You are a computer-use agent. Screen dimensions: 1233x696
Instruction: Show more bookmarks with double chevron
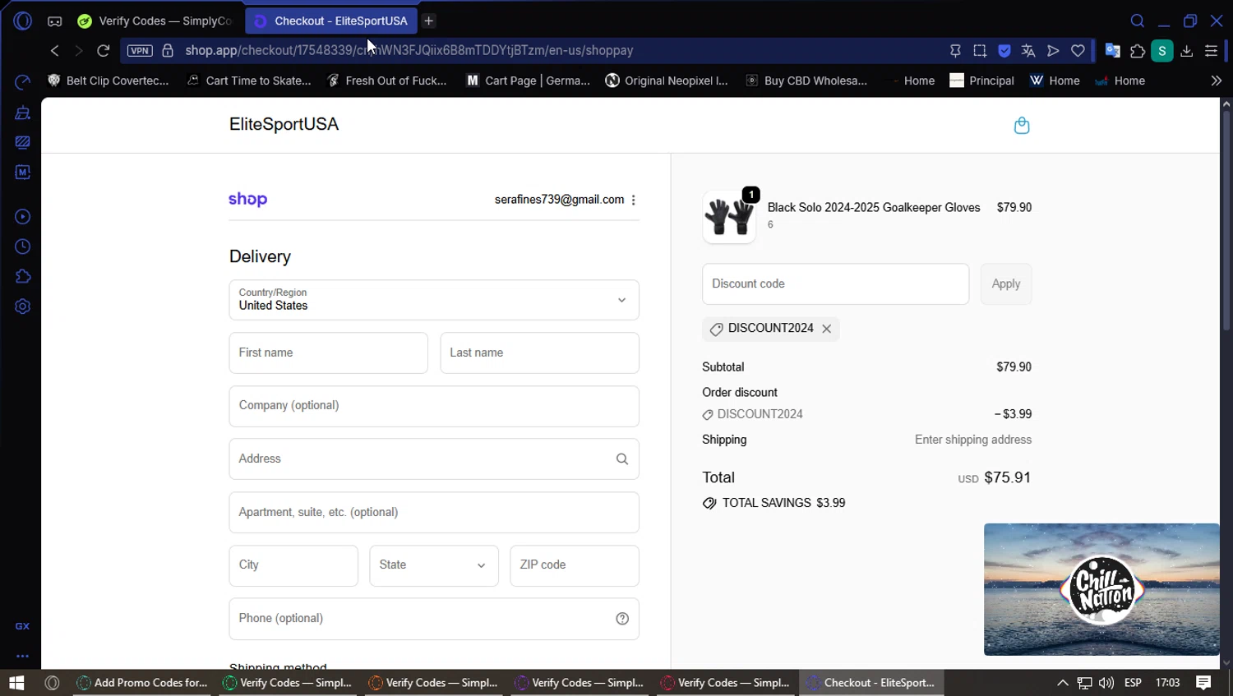point(1216,81)
